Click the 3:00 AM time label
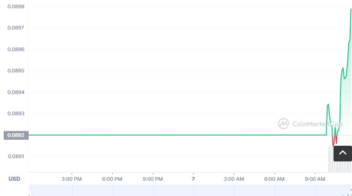This screenshot has height=196, width=352. pos(234,179)
